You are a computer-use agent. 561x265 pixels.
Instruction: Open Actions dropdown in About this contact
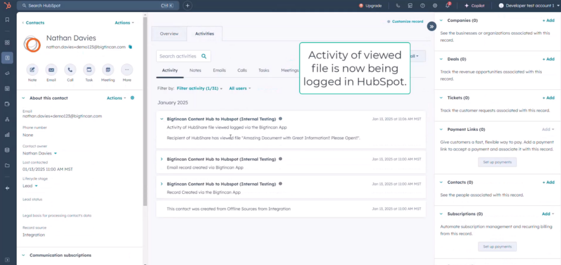click(116, 98)
